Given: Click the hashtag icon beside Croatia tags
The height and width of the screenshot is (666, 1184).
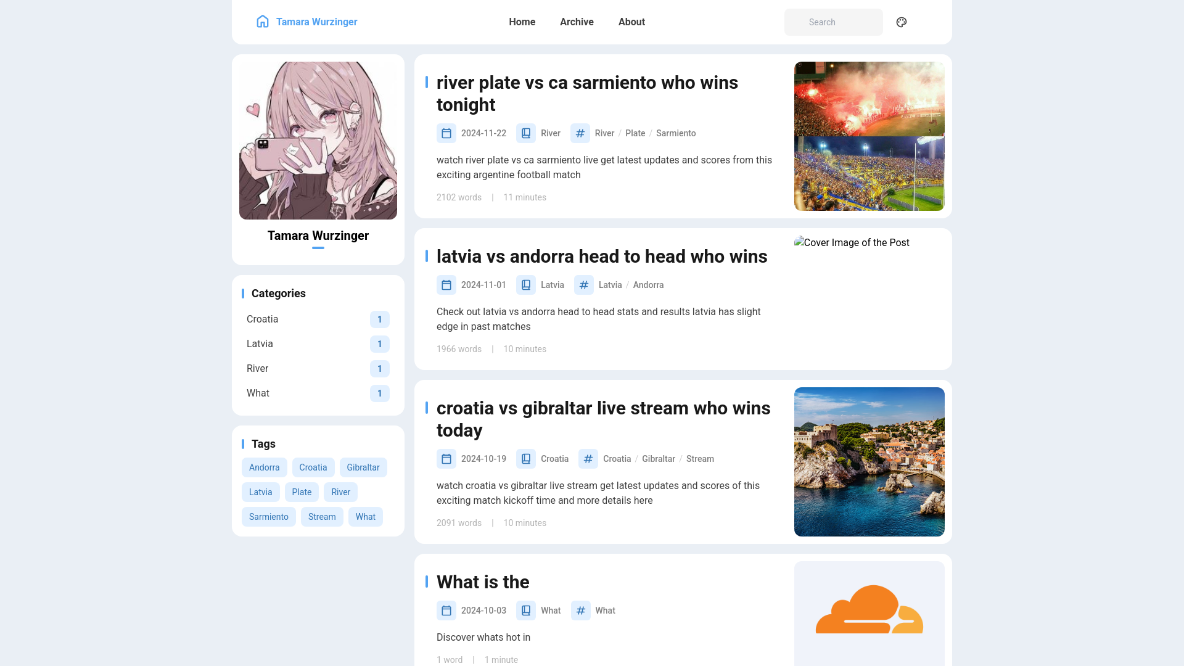Looking at the screenshot, I should [x=588, y=459].
